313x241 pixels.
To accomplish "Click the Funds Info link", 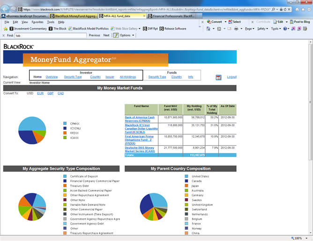I will point(191,77).
